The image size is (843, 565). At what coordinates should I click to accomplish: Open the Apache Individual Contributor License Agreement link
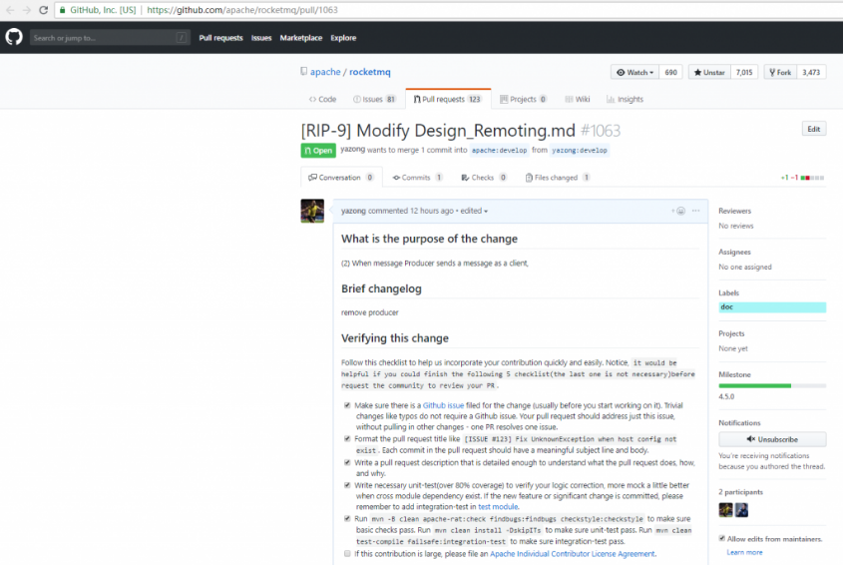pos(572,553)
